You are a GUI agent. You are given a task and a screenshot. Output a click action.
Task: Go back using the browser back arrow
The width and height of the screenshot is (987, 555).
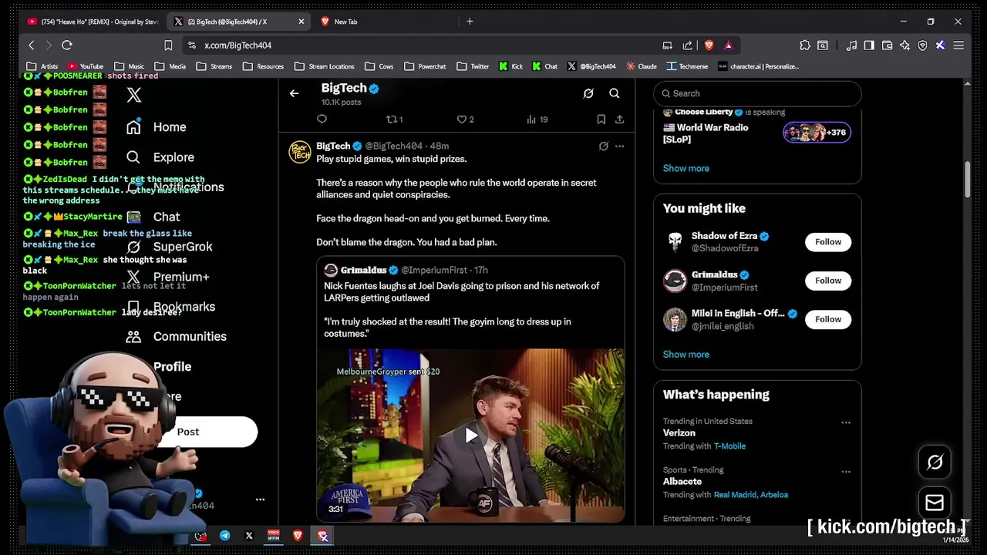32,45
